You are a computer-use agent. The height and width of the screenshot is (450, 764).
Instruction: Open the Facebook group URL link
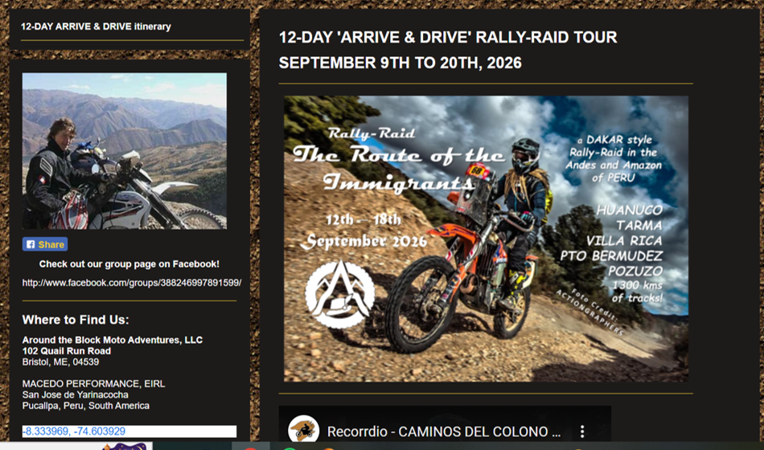pyautogui.click(x=132, y=283)
